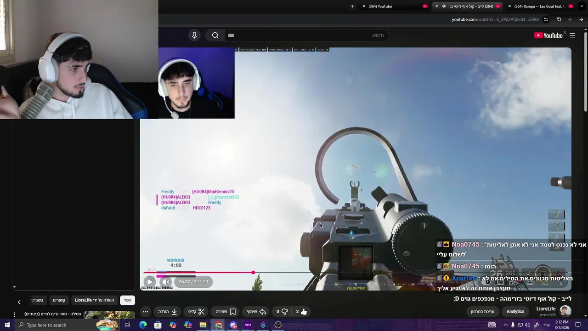Open the NEXT app taskbar icon
This screenshot has height=331, width=588.
click(x=248, y=325)
